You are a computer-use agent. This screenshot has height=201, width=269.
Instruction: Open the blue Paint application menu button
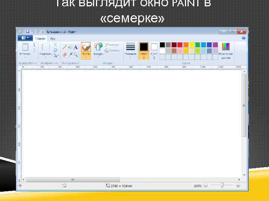point(25,38)
